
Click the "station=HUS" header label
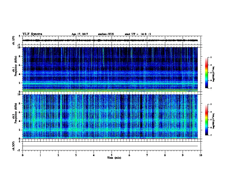[106, 34]
